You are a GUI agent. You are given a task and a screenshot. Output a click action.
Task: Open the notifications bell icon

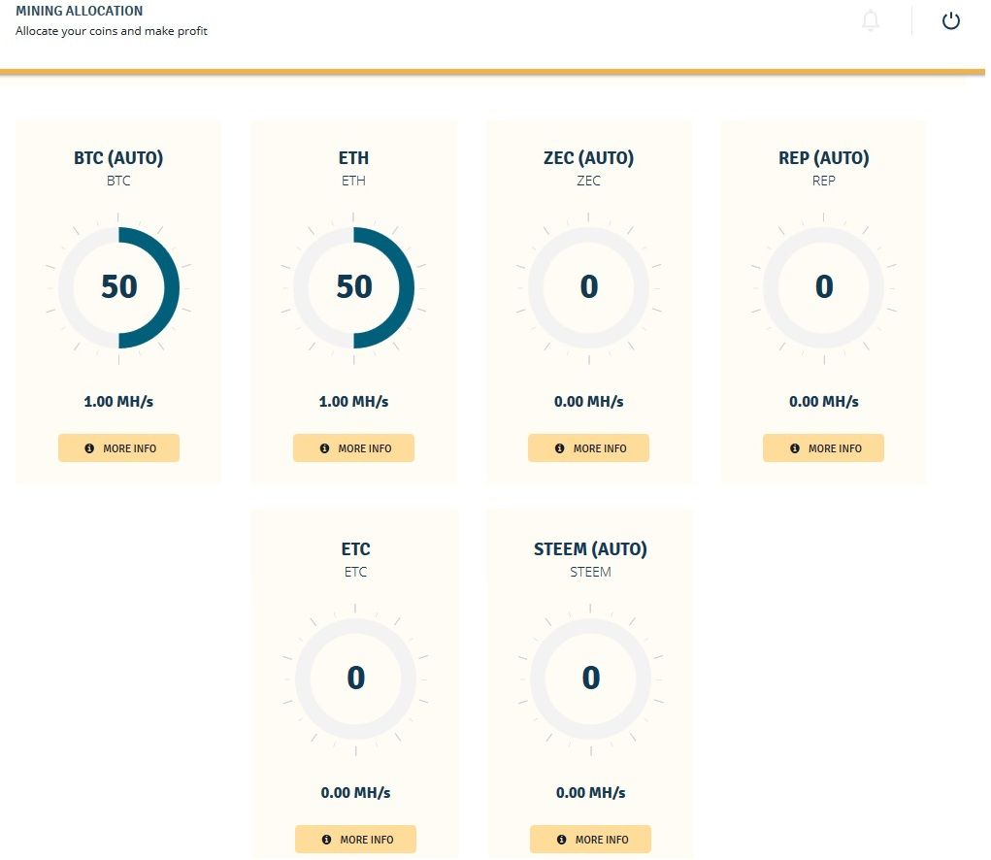click(871, 20)
